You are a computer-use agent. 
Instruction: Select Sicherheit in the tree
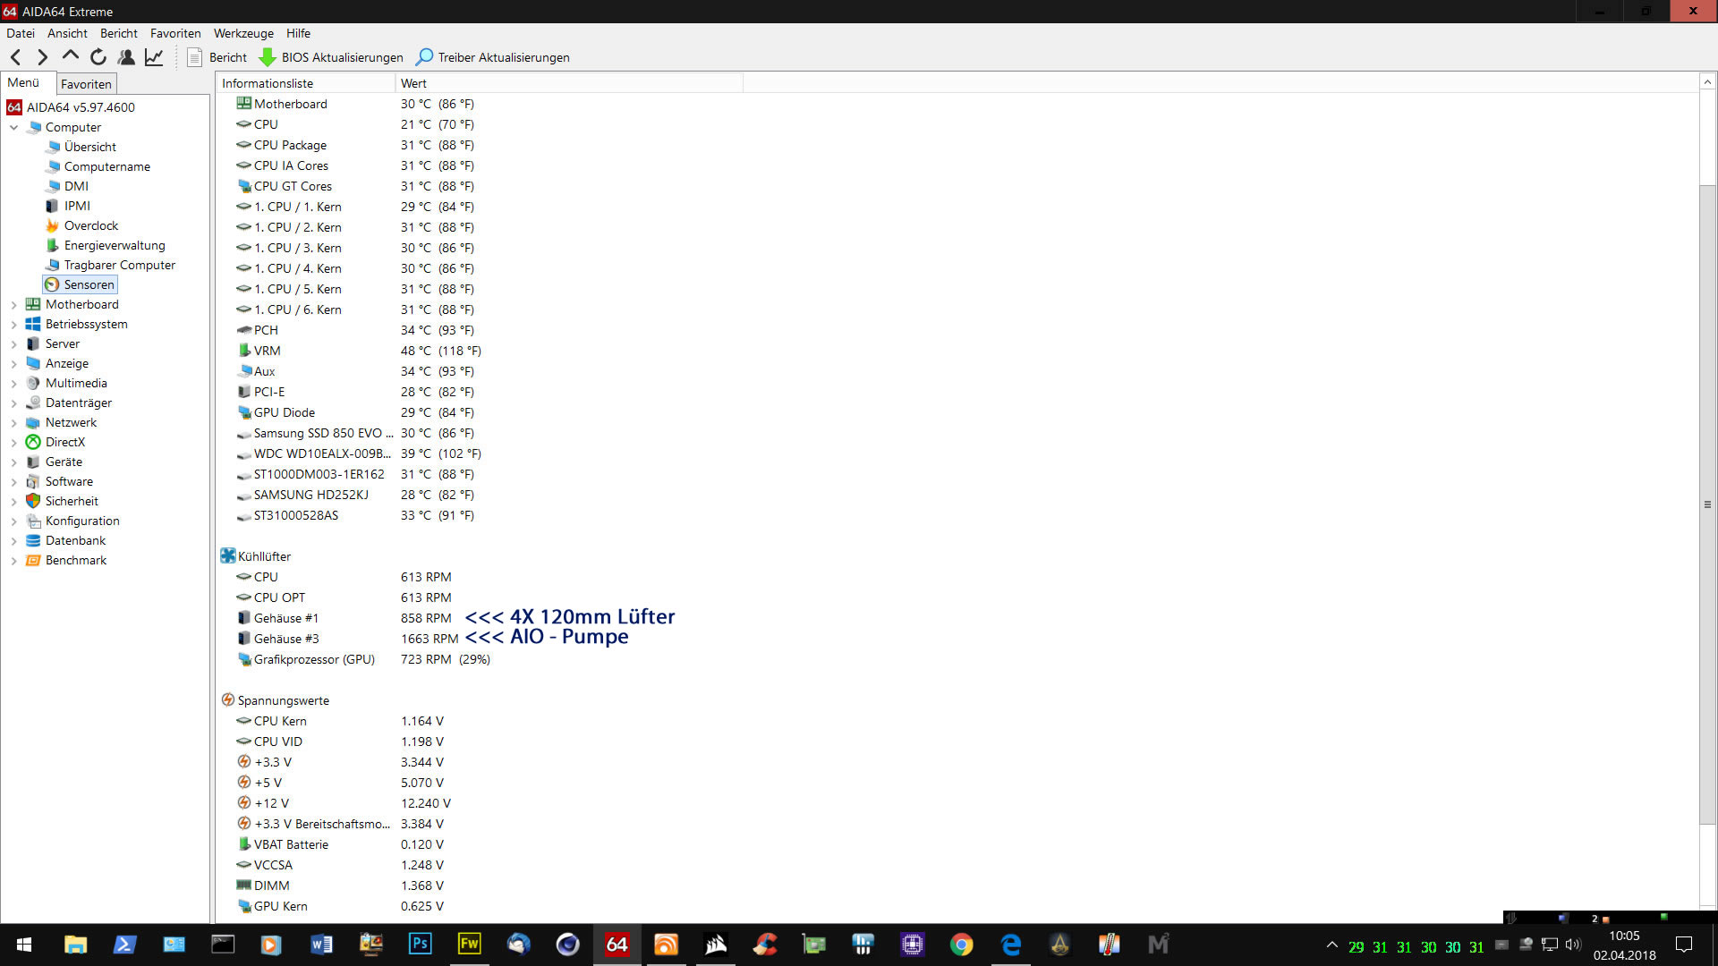click(x=72, y=501)
